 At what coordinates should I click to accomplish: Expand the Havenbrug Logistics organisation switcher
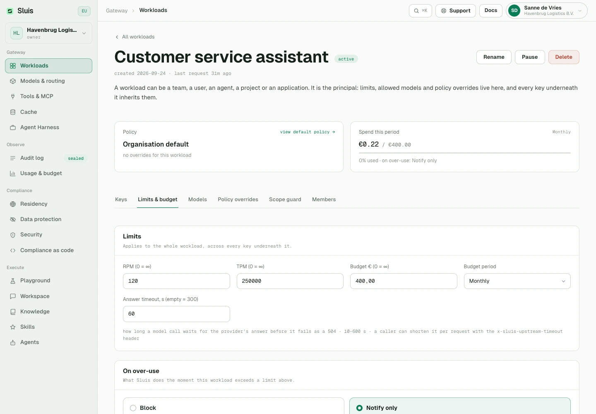coord(48,33)
